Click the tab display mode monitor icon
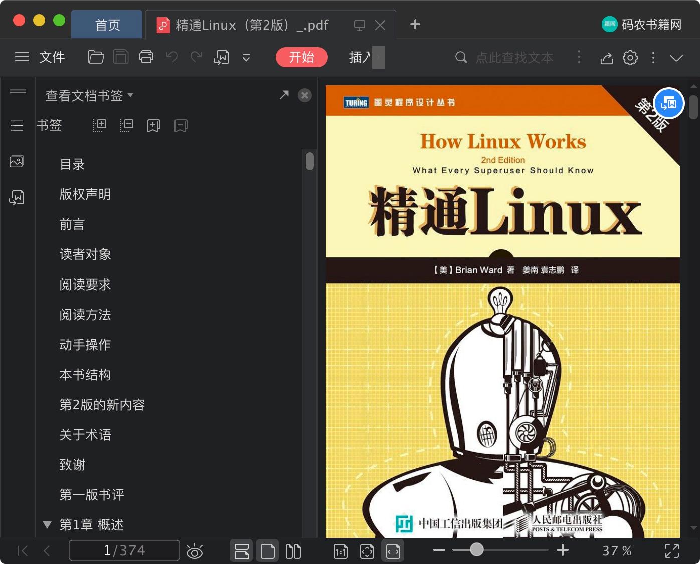Screen dimensions: 700x564 click(360, 25)
